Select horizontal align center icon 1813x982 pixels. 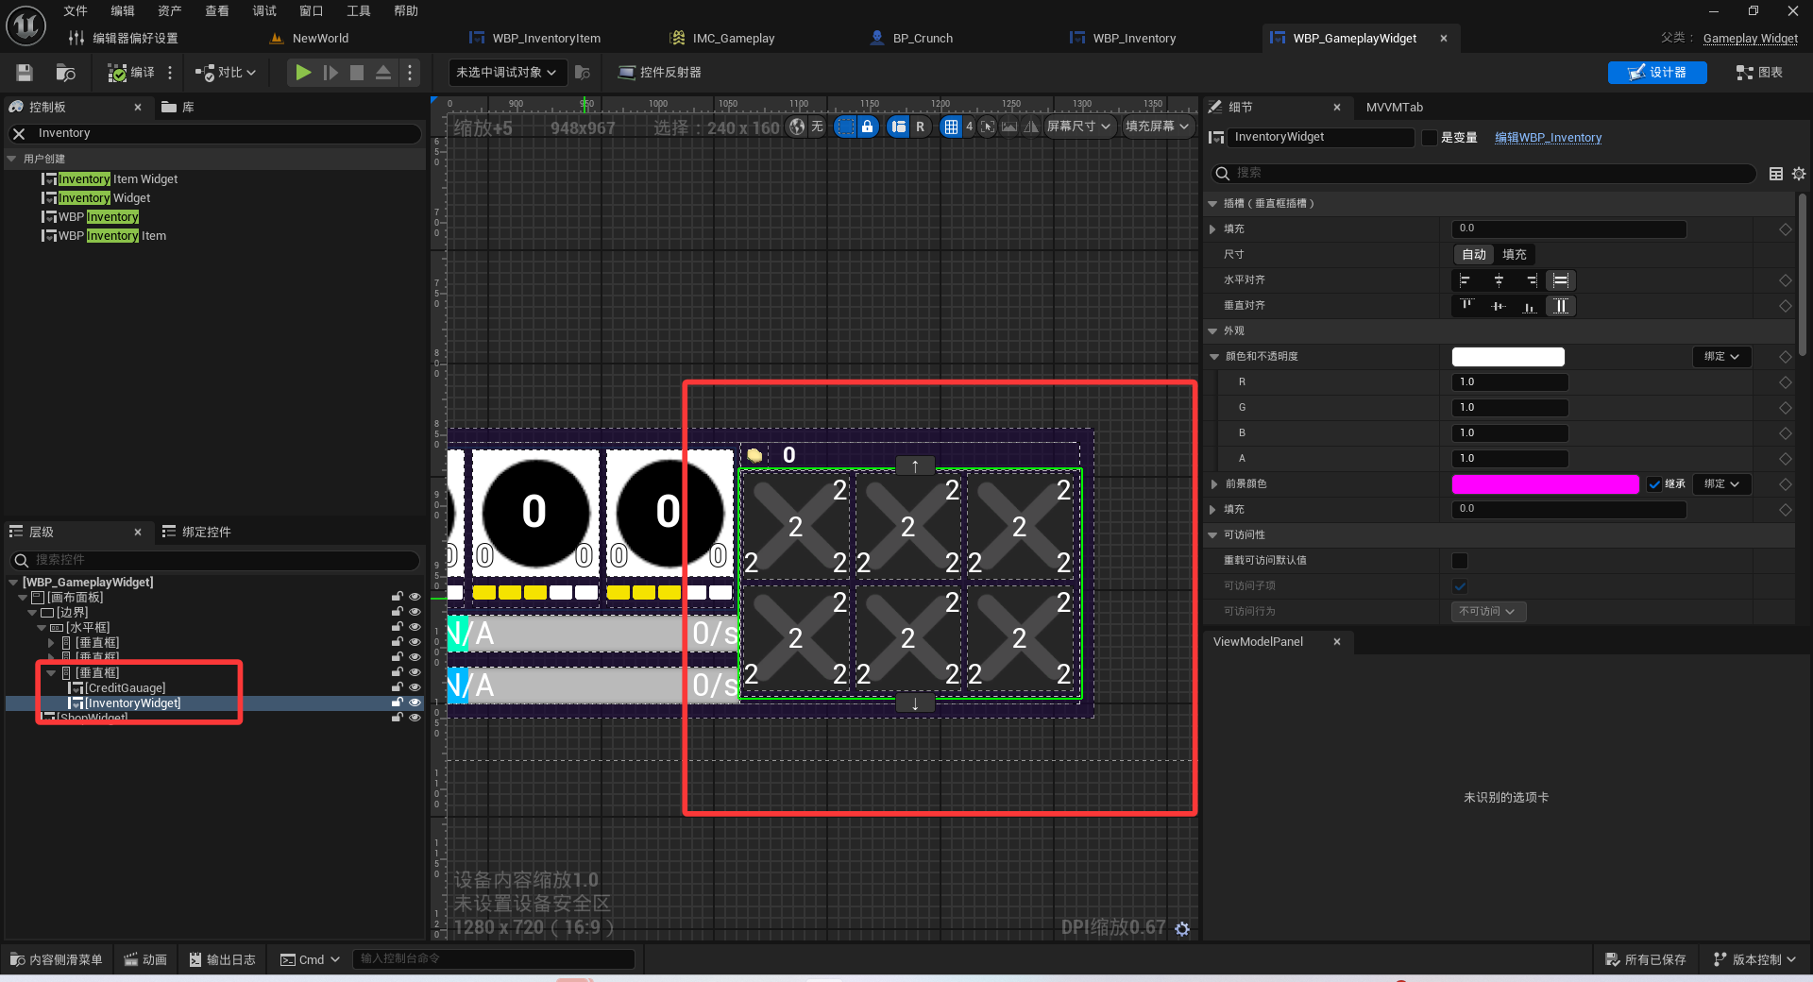[1498, 280]
